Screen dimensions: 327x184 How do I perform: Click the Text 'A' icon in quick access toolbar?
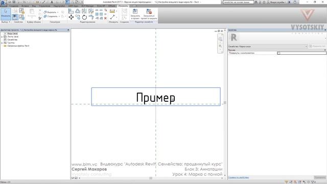[x=52, y=2]
